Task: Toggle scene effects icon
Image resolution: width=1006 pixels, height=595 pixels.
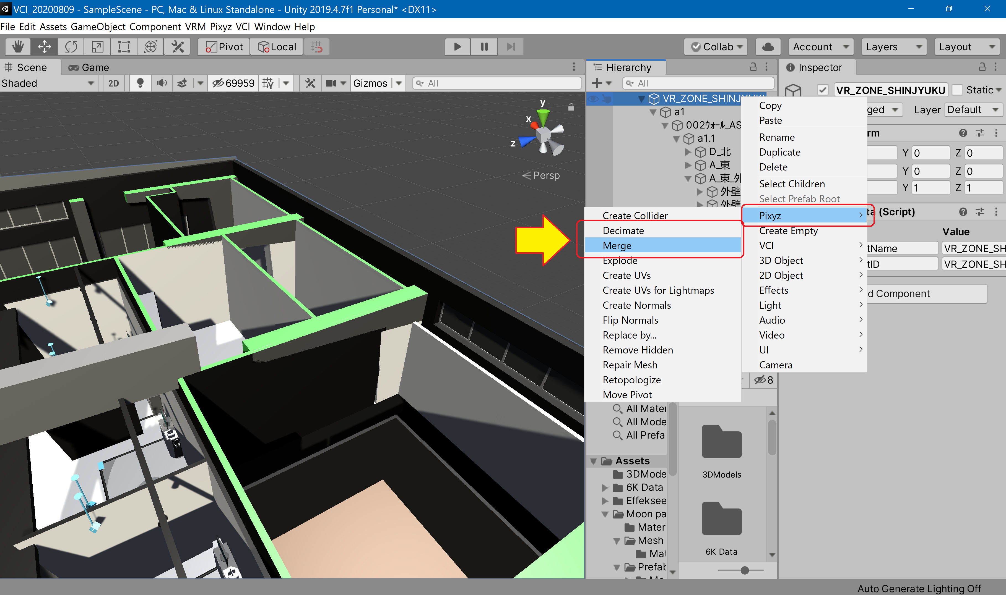Action: tap(183, 83)
